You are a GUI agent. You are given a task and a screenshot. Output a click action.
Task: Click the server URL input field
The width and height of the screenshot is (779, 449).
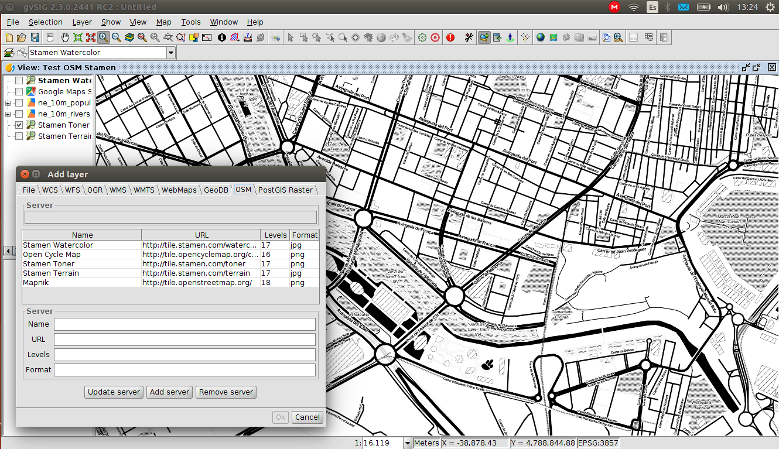(x=184, y=340)
